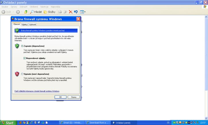The width and height of the screenshot is (208, 125).
Task: Switch to the Upřesnit tab
Action: click(32, 25)
